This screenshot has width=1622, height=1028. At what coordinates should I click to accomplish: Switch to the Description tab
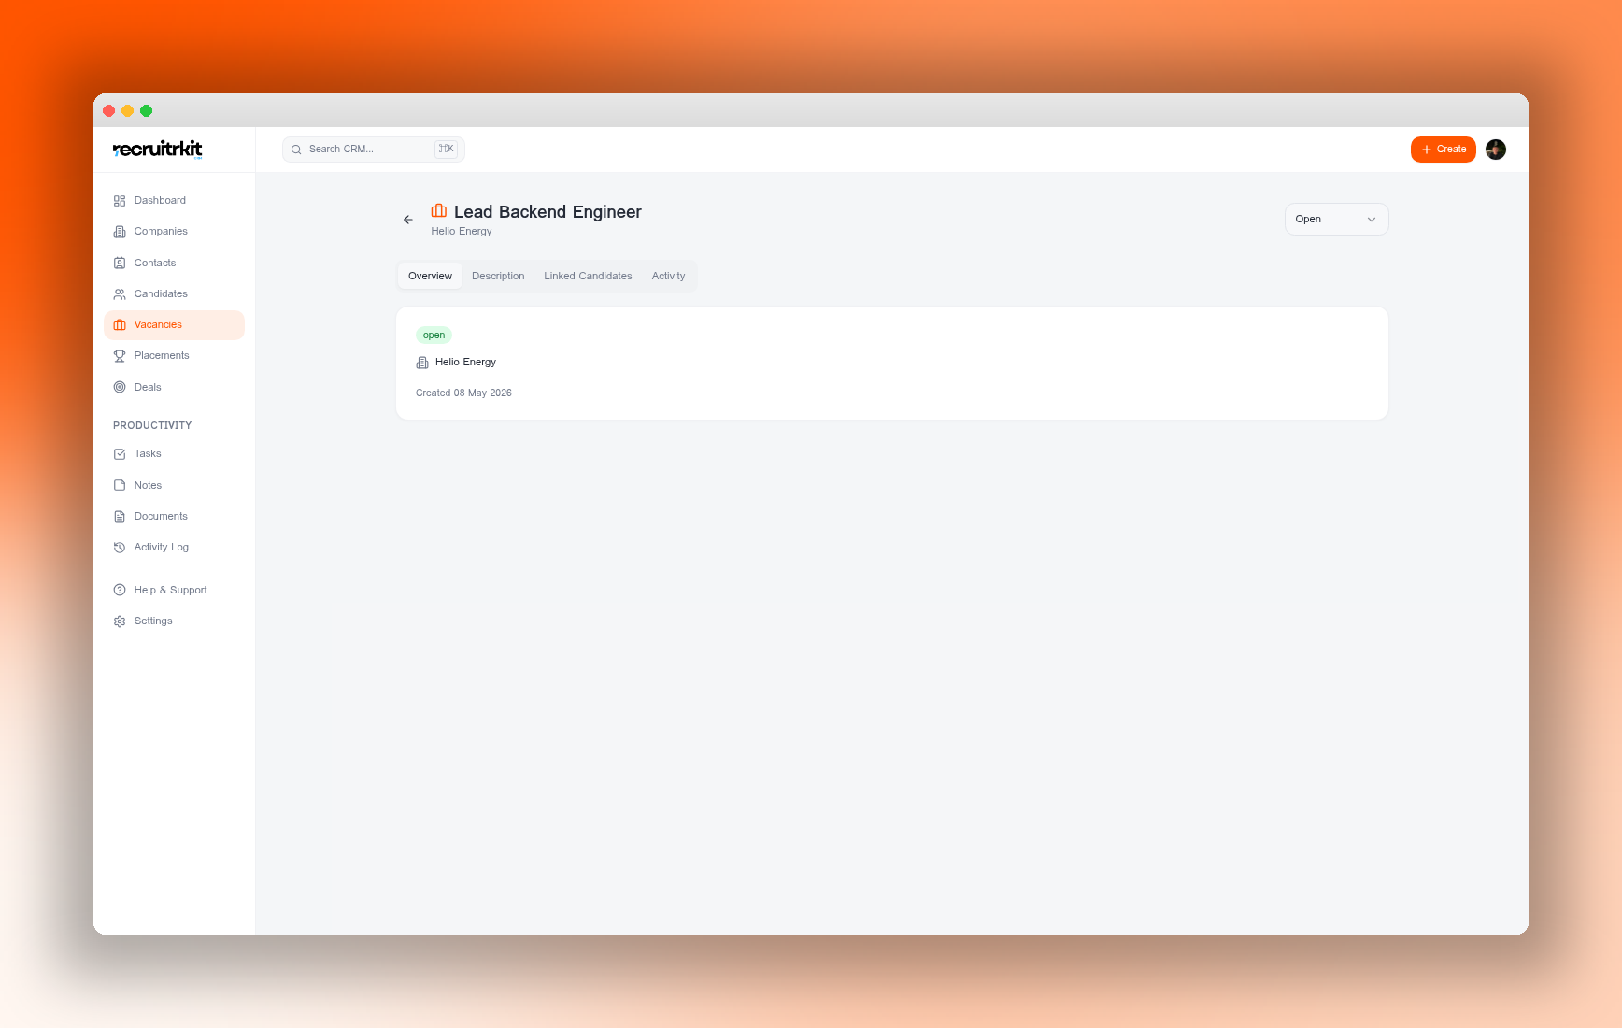(498, 276)
